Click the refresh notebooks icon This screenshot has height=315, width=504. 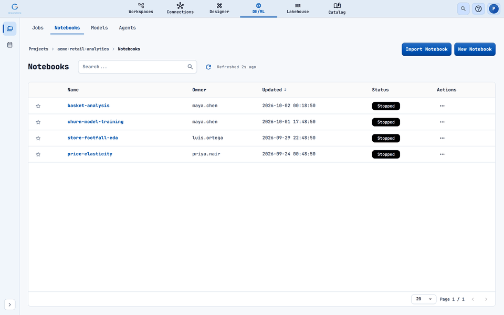tap(208, 67)
